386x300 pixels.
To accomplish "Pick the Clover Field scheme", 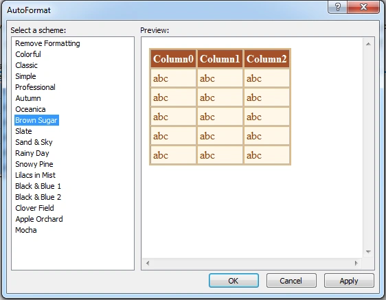I will pyautogui.click(x=34, y=208).
